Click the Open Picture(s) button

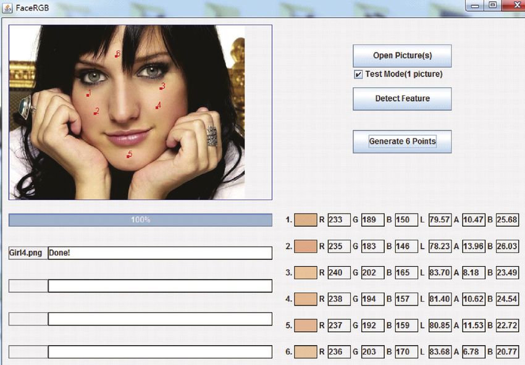(x=402, y=56)
